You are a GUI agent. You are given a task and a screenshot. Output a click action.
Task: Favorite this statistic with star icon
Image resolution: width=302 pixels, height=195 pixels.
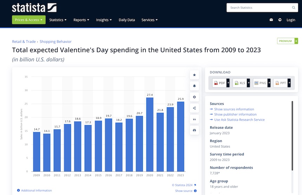[194, 75]
